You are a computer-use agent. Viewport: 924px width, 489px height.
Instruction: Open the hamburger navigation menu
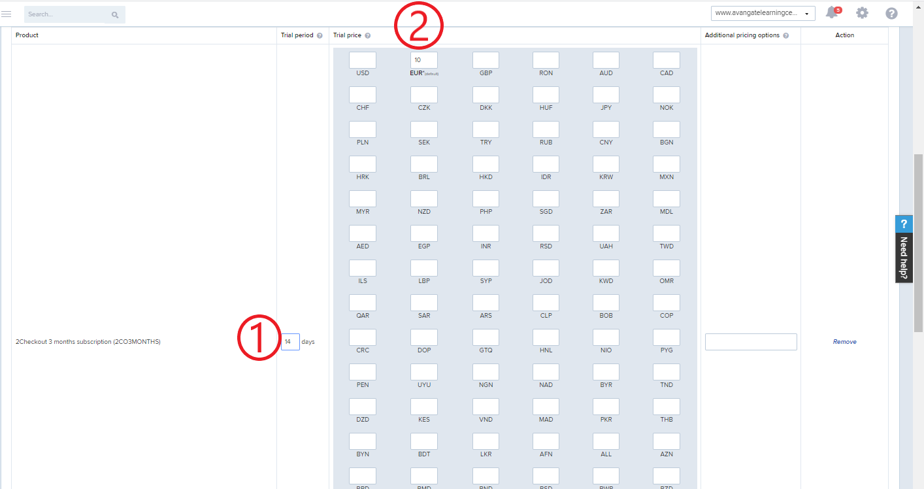(7, 14)
